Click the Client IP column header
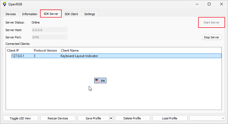The image size is (228, 124). tap(19, 51)
